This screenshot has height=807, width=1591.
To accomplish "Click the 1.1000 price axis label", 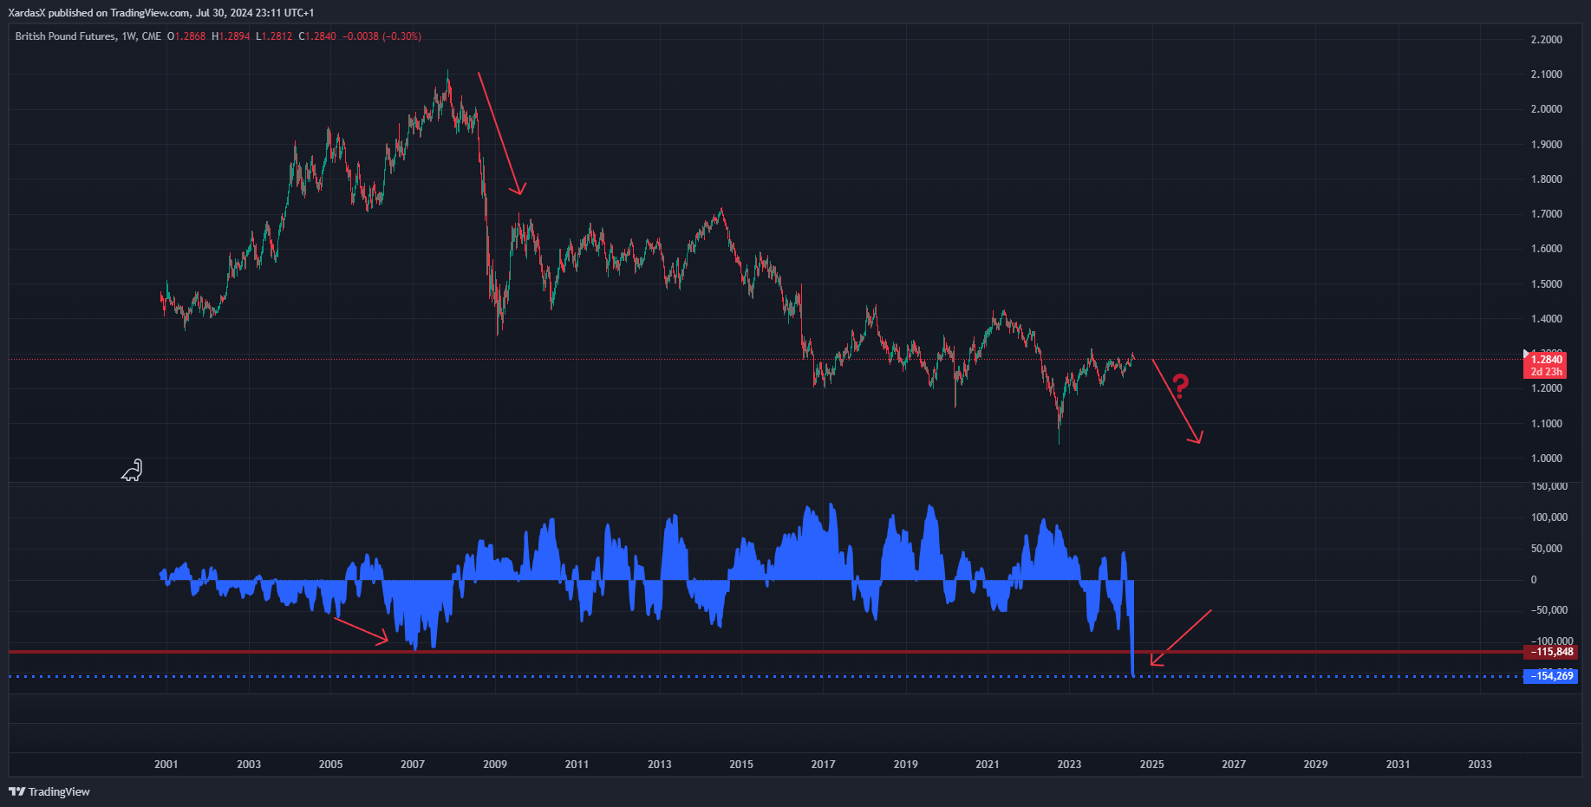I will [1547, 424].
